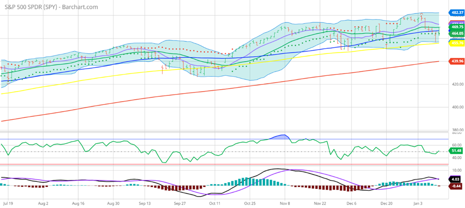Click the Nov 22 date label
Viewport: 465px width, 208px height.
pos(320,204)
